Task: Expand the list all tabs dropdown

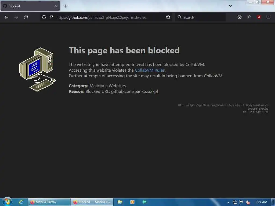Action: pos(230,6)
